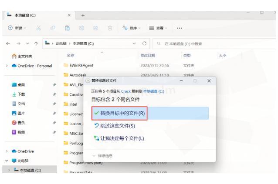Sort by 名称 Name column header
This screenshot has width=278, height=184.
tap(71, 56)
